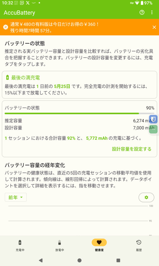Switch to the 充電中 tab
This screenshot has height=266, width=159.
[x=20, y=245]
